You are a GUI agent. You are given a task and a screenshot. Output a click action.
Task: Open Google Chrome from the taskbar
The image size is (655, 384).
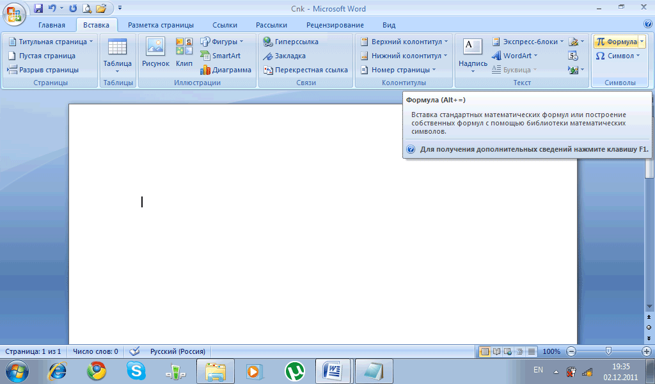click(x=97, y=371)
